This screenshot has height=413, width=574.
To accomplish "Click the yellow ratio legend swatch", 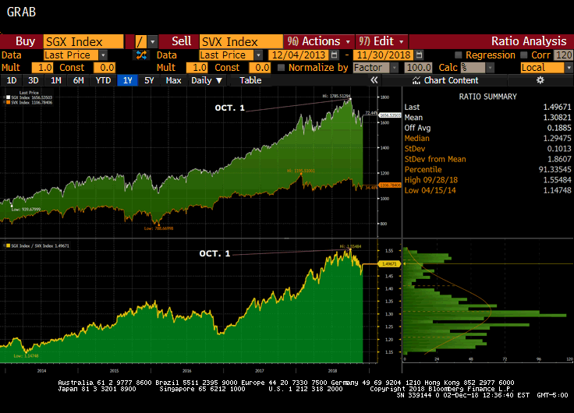I will pyautogui.click(x=8, y=245).
